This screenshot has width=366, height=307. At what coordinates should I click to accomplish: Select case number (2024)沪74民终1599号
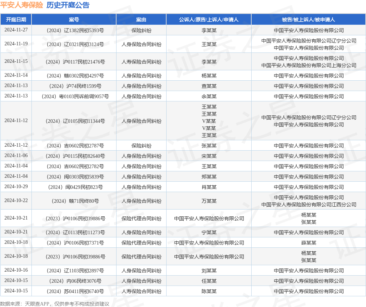click(x=75, y=86)
